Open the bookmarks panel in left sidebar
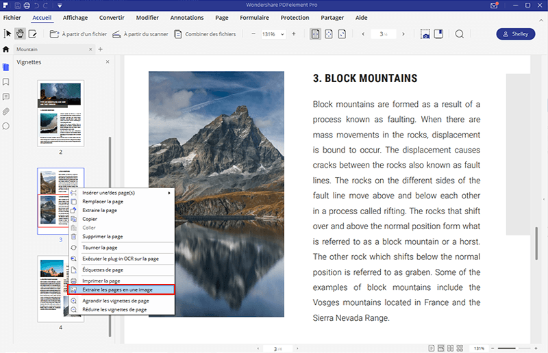This screenshot has width=548, height=353. coord(6,81)
